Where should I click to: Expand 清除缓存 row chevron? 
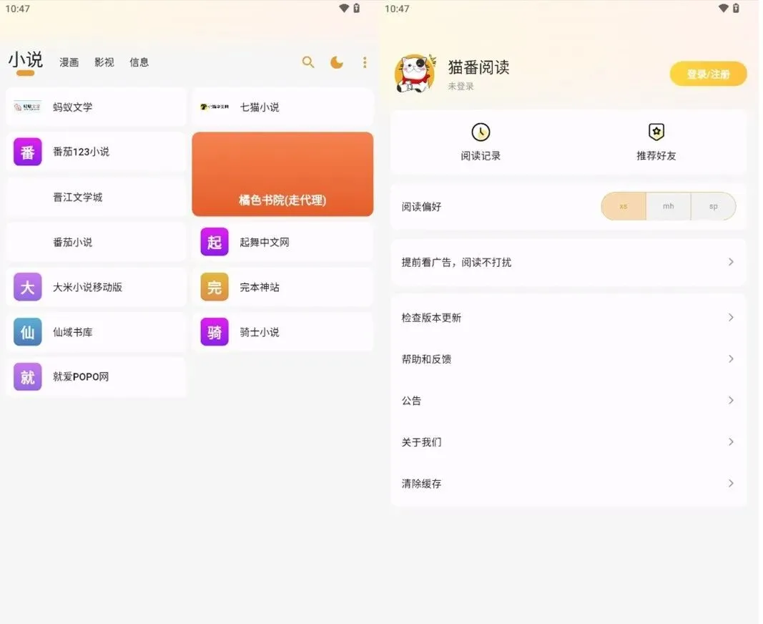click(x=731, y=483)
